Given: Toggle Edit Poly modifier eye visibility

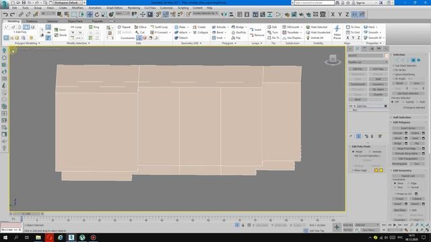Looking at the screenshot, I should point(350,106).
